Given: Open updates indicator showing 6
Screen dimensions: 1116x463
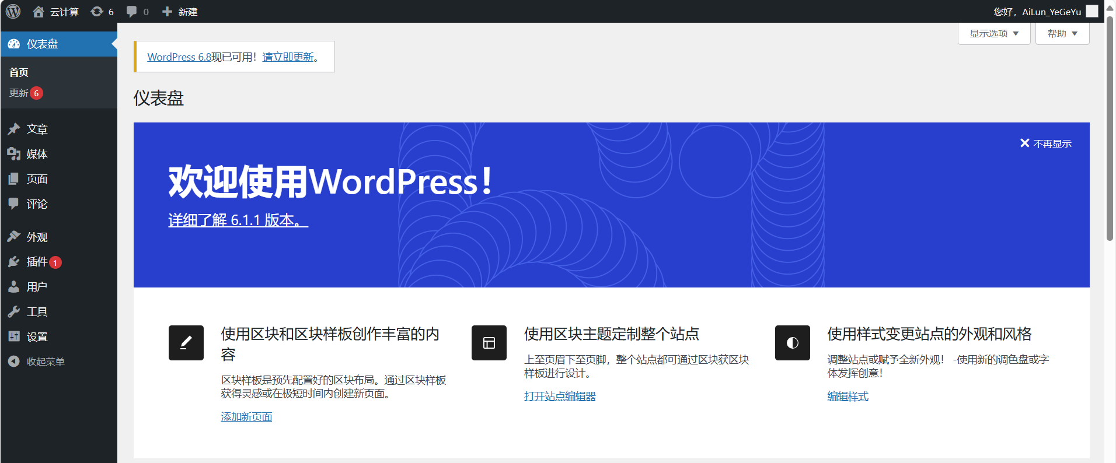Looking at the screenshot, I should (x=102, y=12).
